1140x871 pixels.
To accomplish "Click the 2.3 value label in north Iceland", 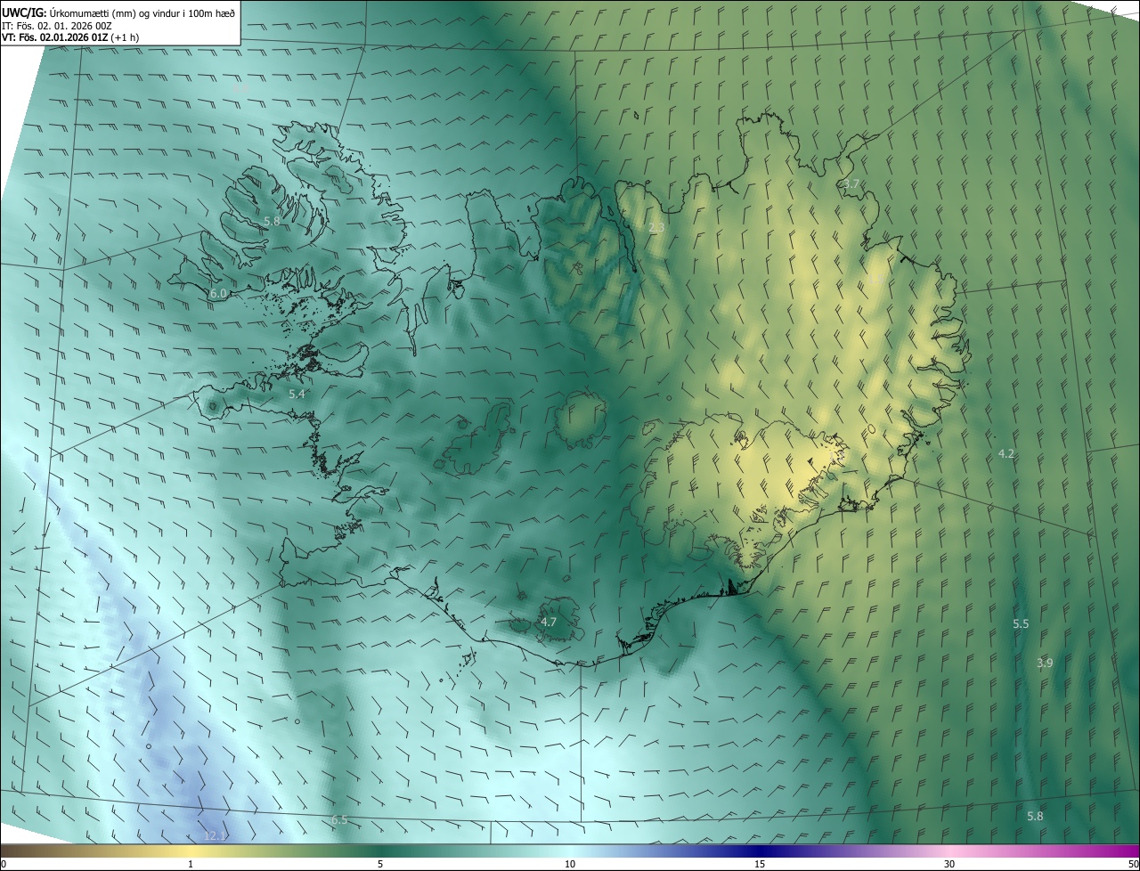I will [656, 228].
